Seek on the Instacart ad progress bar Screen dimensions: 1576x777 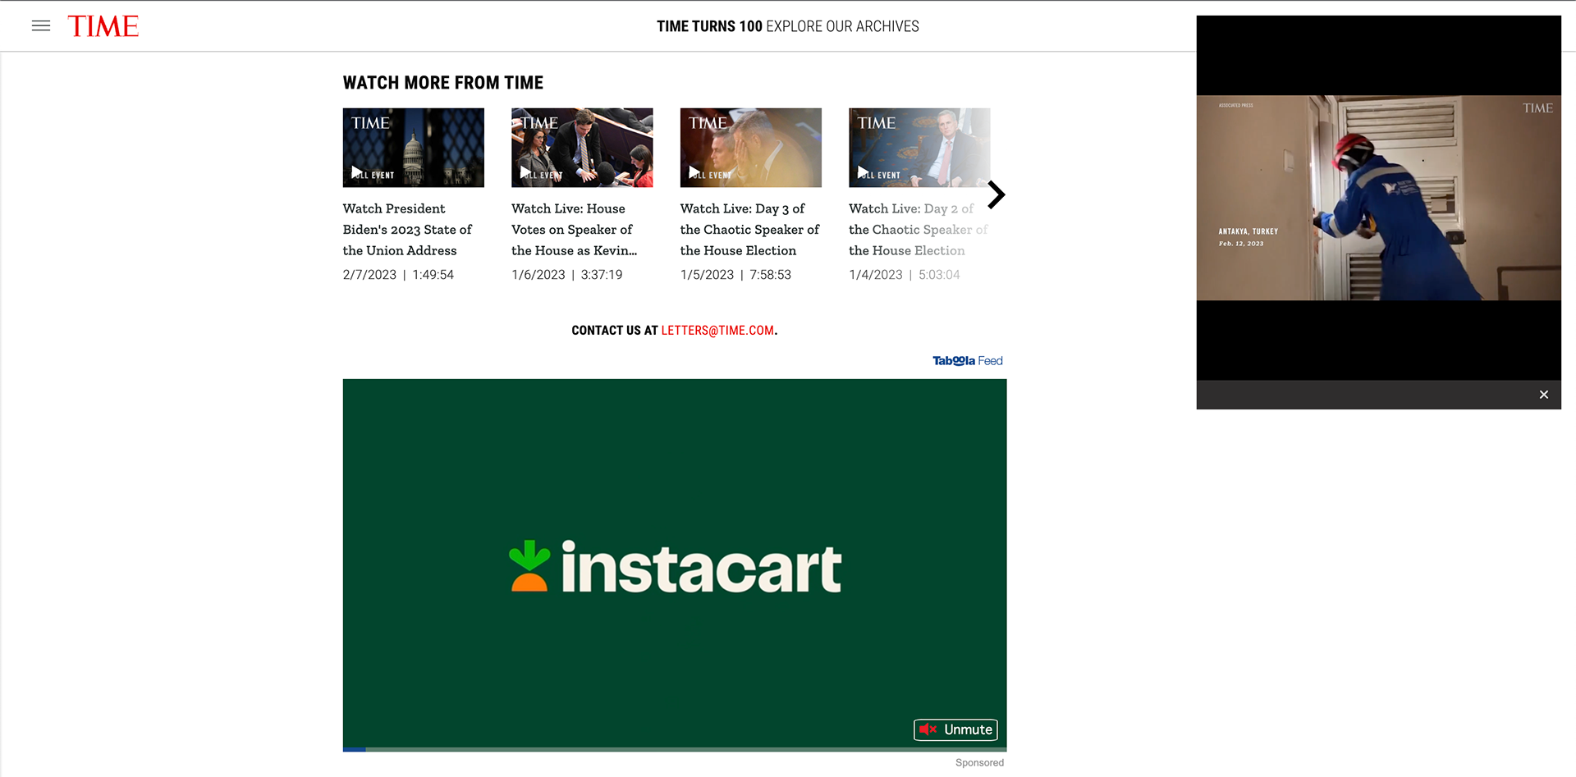coord(675,749)
